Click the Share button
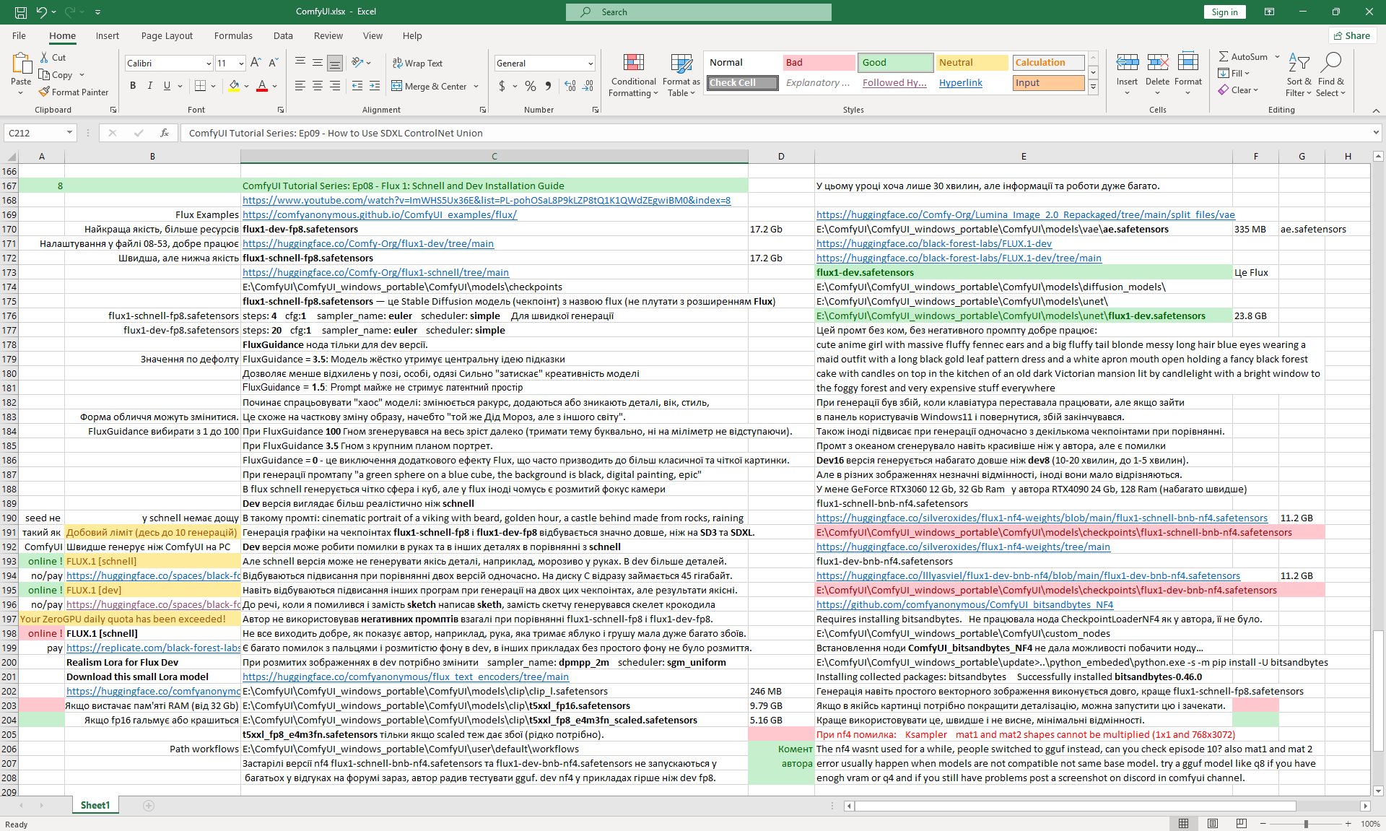The height and width of the screenshot is (831, 1386). [1352, 35]
